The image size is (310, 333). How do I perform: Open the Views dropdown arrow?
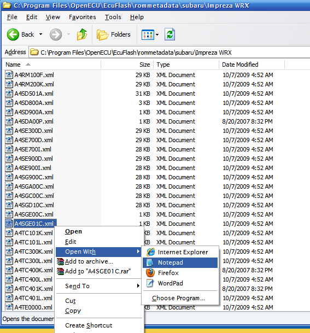click(157, 34)
